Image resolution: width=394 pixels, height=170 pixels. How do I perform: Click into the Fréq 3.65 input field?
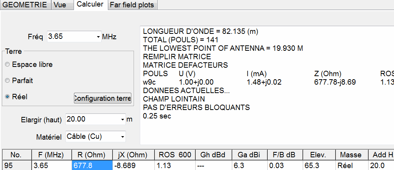click(x=71, y=37)
